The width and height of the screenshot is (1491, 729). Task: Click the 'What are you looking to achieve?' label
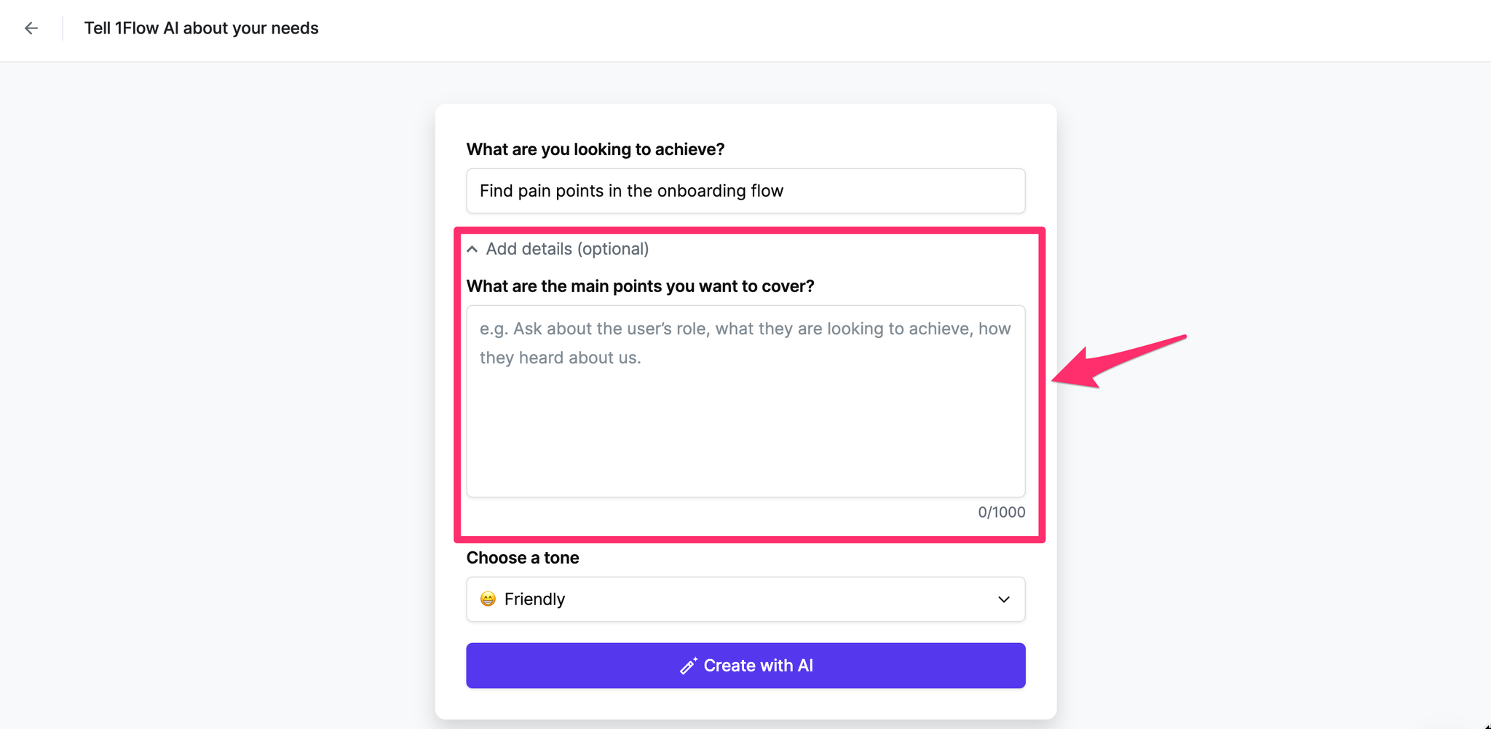click(x=596, y=149)
